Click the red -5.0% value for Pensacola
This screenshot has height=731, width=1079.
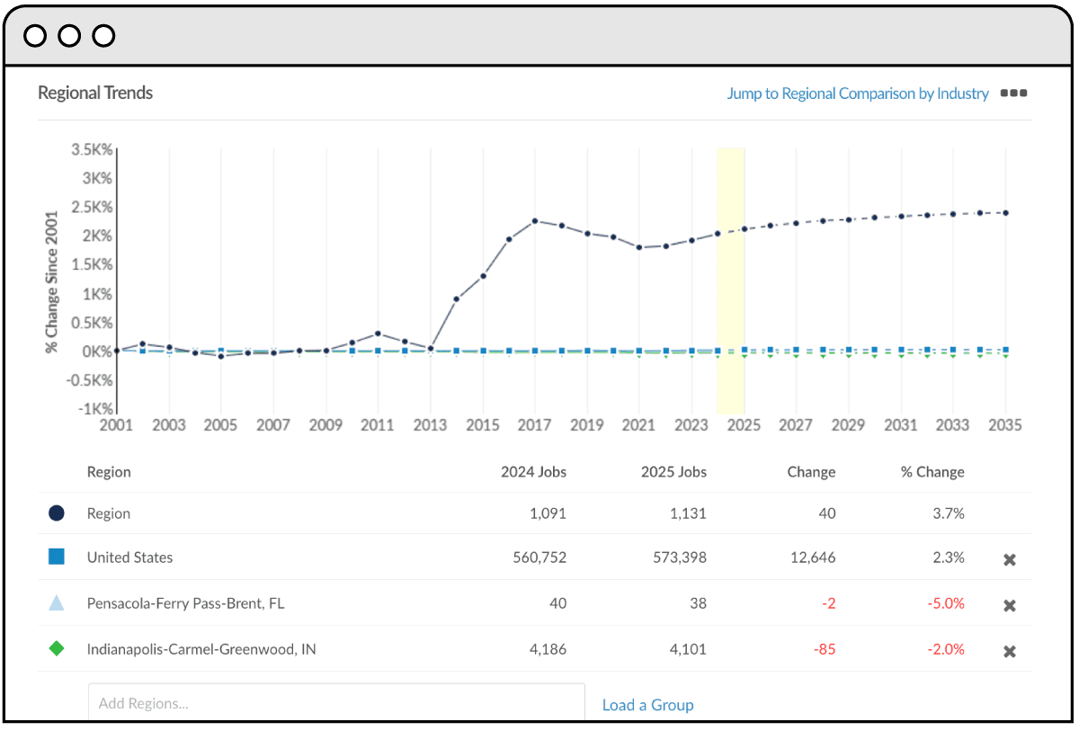944,603
